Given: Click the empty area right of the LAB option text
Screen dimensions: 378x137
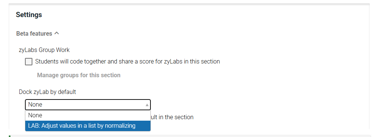Looking at the screenshot, I should click(x=143, y=126).
